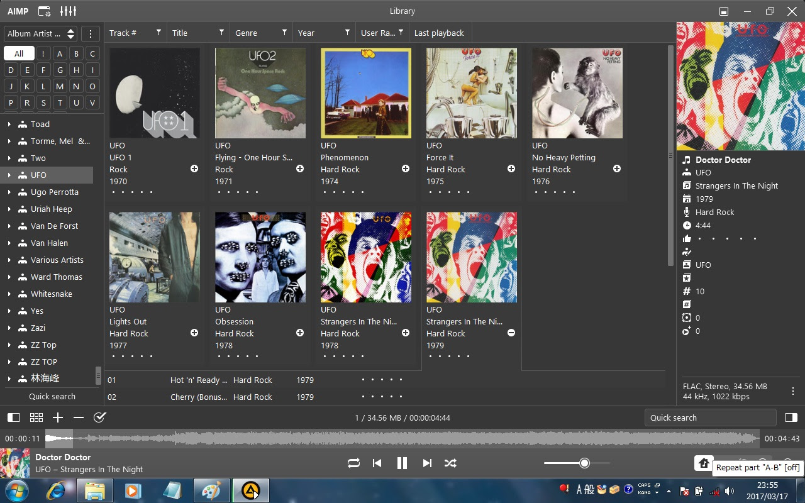Collapse 1979 Strangers In The Night minus icon
The width and height of the screenshot is (805, 503).
pos(511,333)
